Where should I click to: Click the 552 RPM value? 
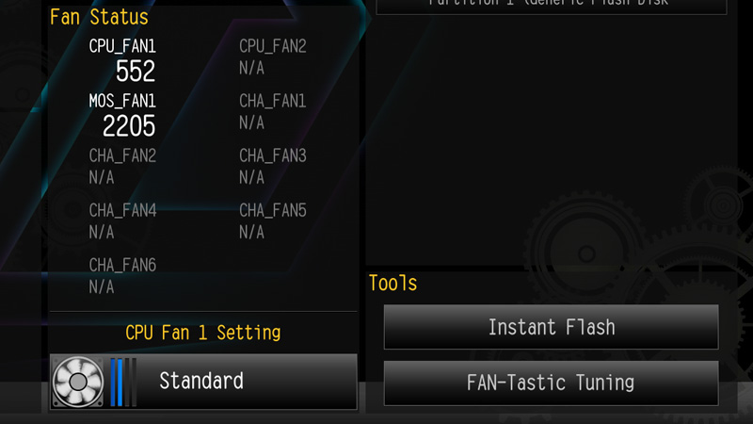point(136,72)
